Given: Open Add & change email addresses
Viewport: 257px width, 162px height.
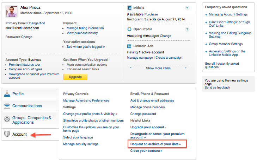Looking at the screenshot, I should [x=152, y=101].
